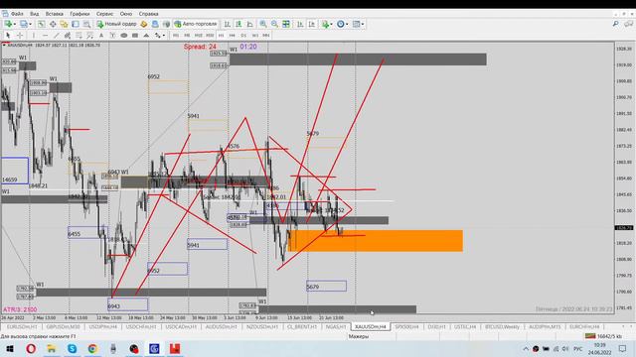Toggle the Market Watch window icon
636x357 pixels.
click(x=42, y=24)
